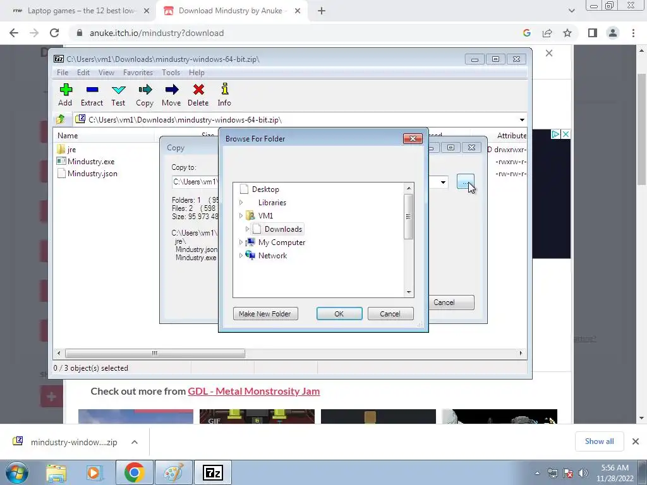The width and height of the screenshot is (647, 485).
Task: Click the Google icon in address bar
Action: point(526,33)
